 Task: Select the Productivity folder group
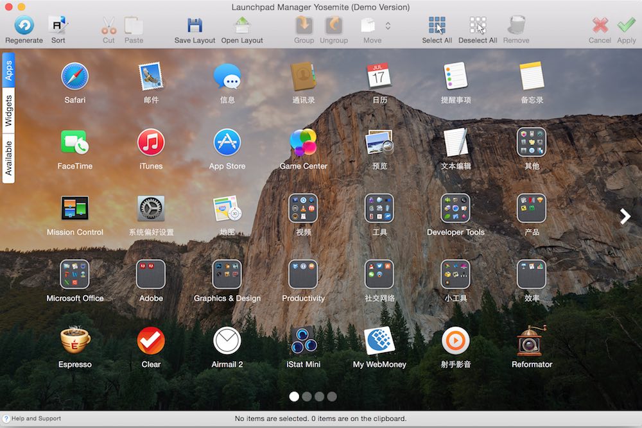(x=304, y=274)
